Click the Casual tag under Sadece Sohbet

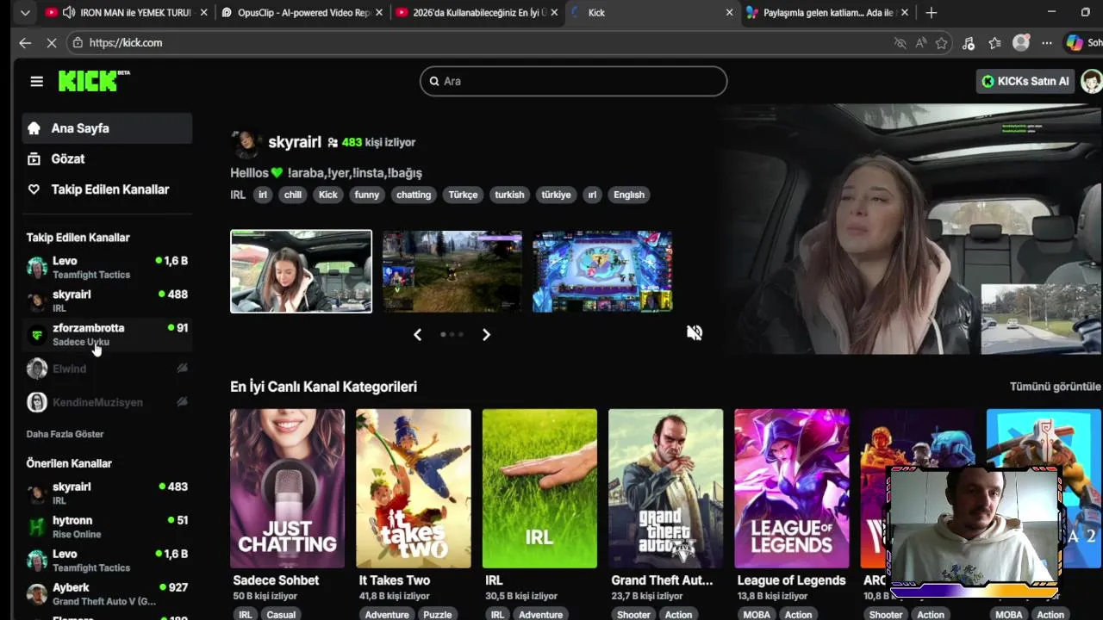(x=281, y=614)
